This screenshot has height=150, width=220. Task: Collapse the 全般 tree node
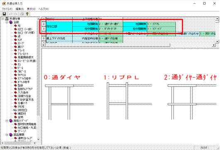[x=7, y=22]
